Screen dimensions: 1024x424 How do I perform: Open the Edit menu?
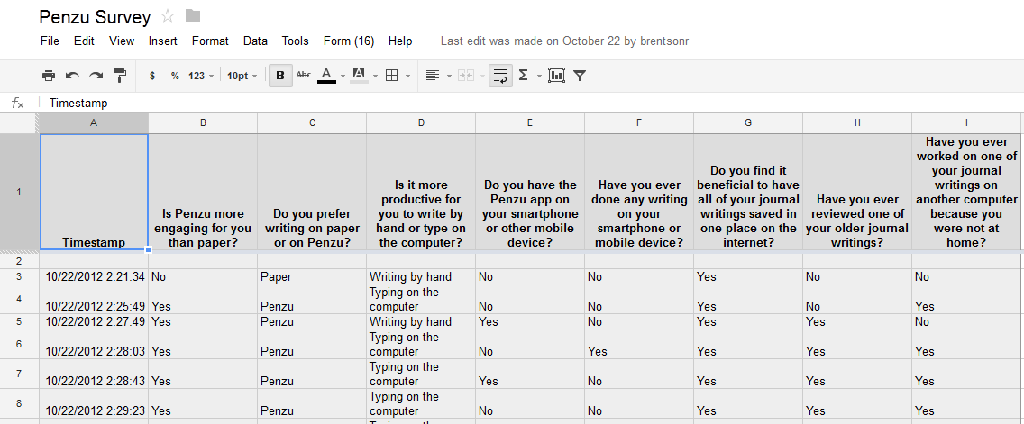(84, 41)
